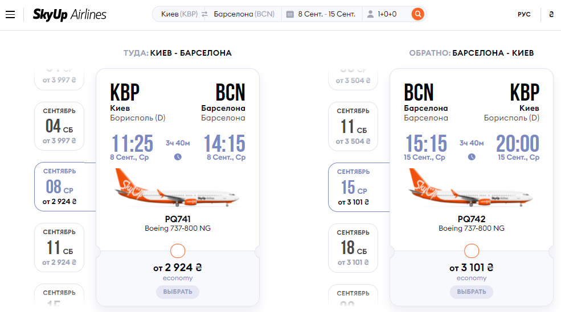Open the hamburger menu
Image resolution: width=561 pixels, height=312 pixels.
[10, 15]
